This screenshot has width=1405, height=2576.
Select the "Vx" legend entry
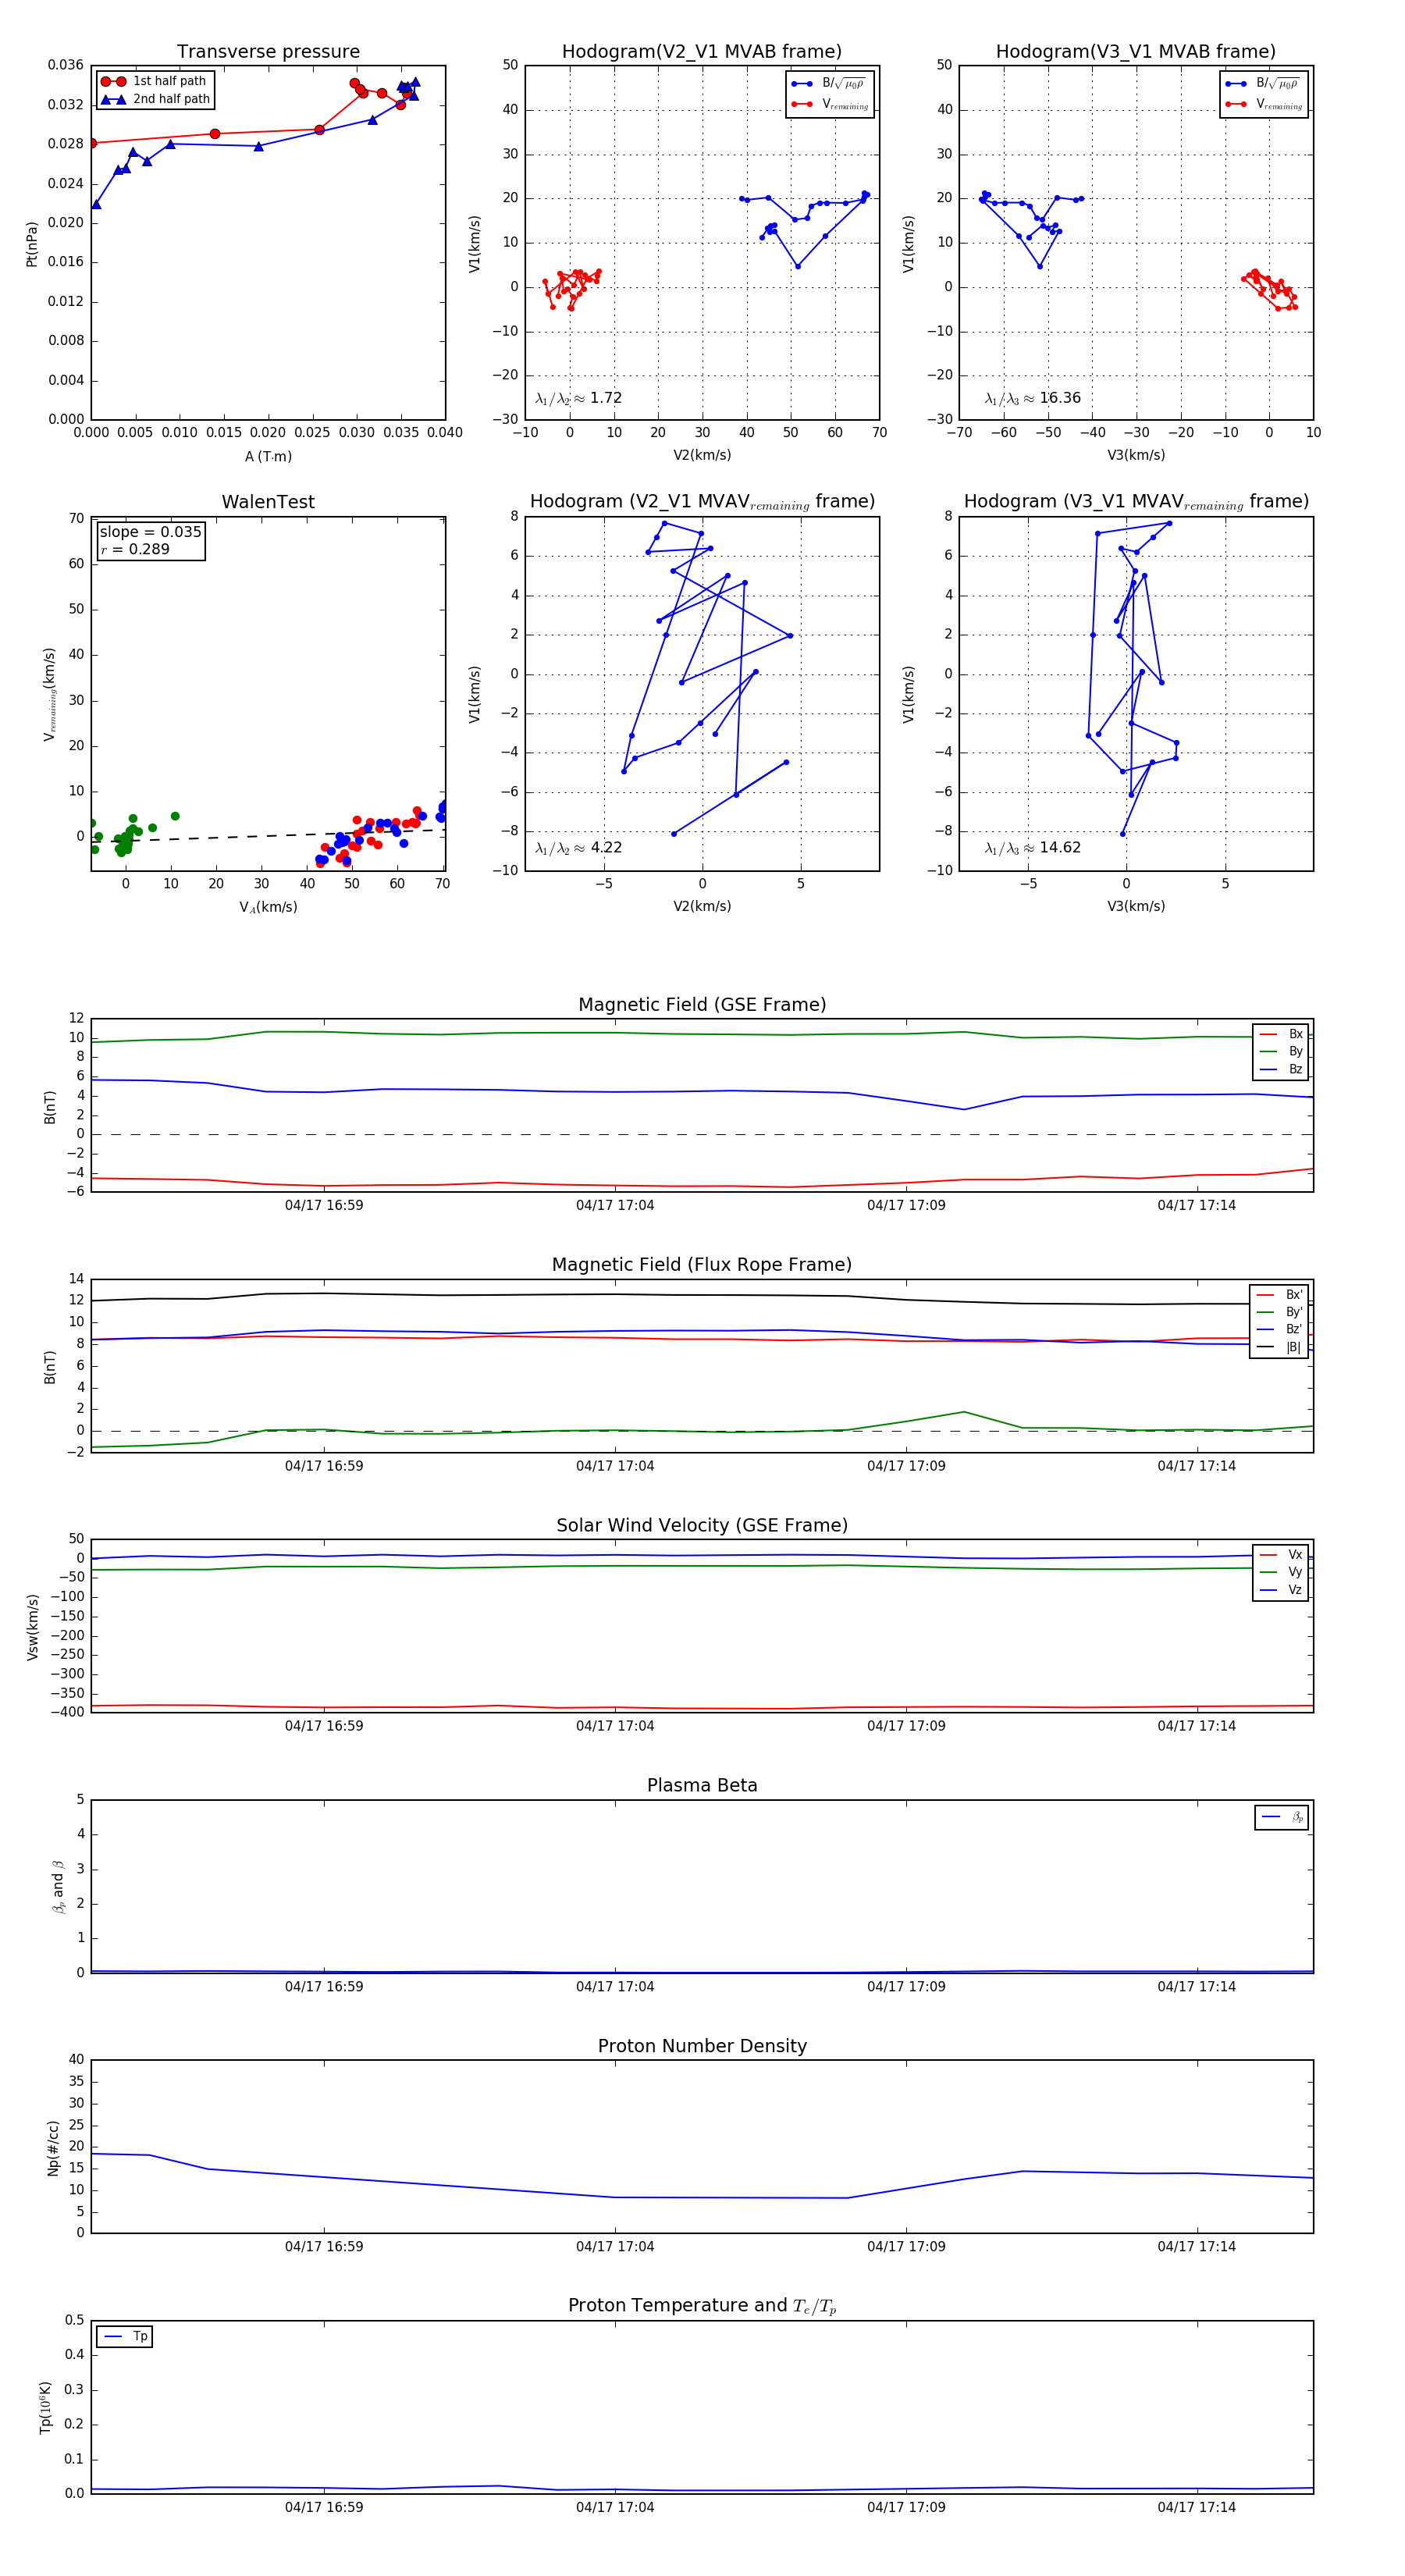pos(1281,1555)
